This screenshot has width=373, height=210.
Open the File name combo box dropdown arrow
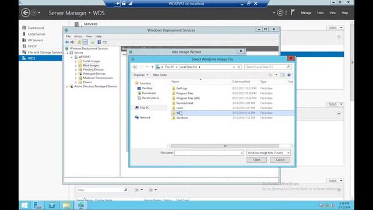[241, 153]
